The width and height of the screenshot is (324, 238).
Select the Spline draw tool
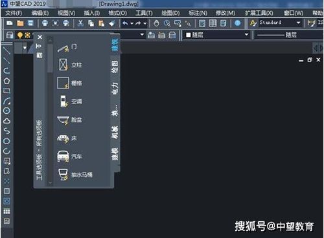pyautogui.click(x=6, y=131)
